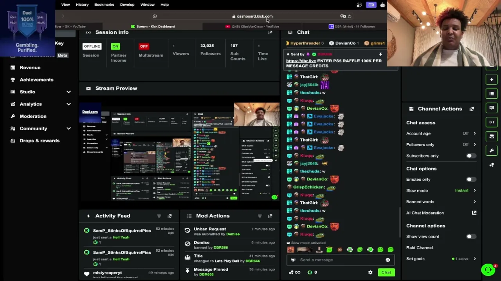Click the green Chat send button
501x281 pixels.
[x=386, y=272]
